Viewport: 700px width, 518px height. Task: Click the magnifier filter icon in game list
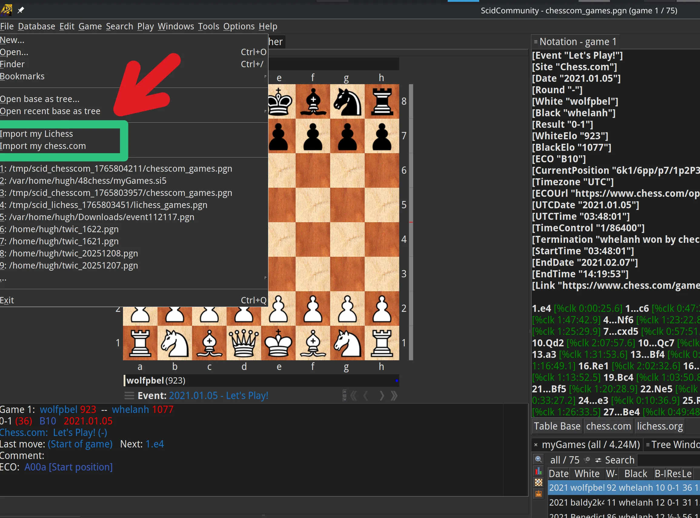click(x=539, y=459)
